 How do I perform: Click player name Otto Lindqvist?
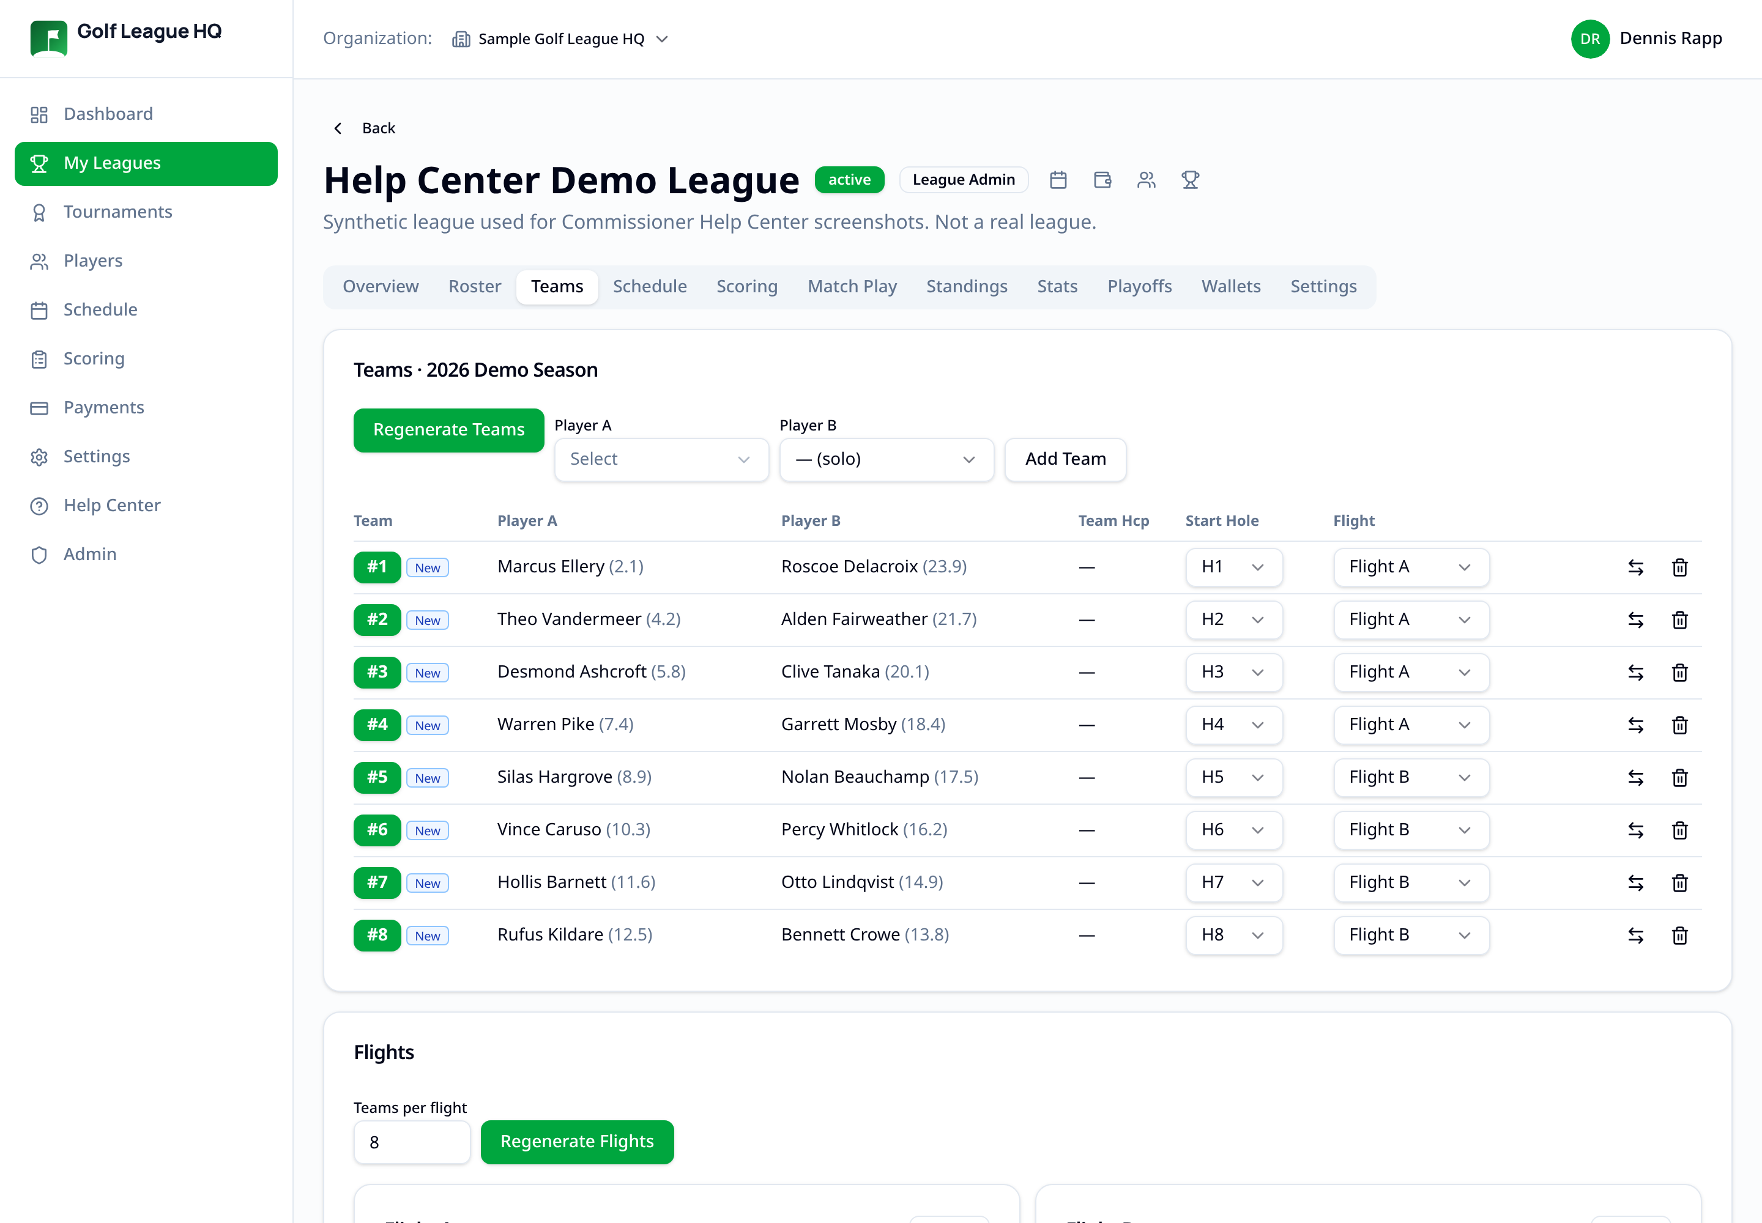[838, 882]
